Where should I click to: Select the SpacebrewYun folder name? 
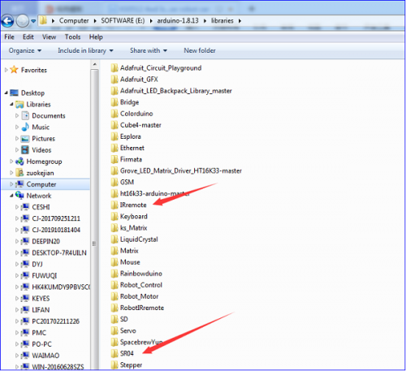point(141,342)
